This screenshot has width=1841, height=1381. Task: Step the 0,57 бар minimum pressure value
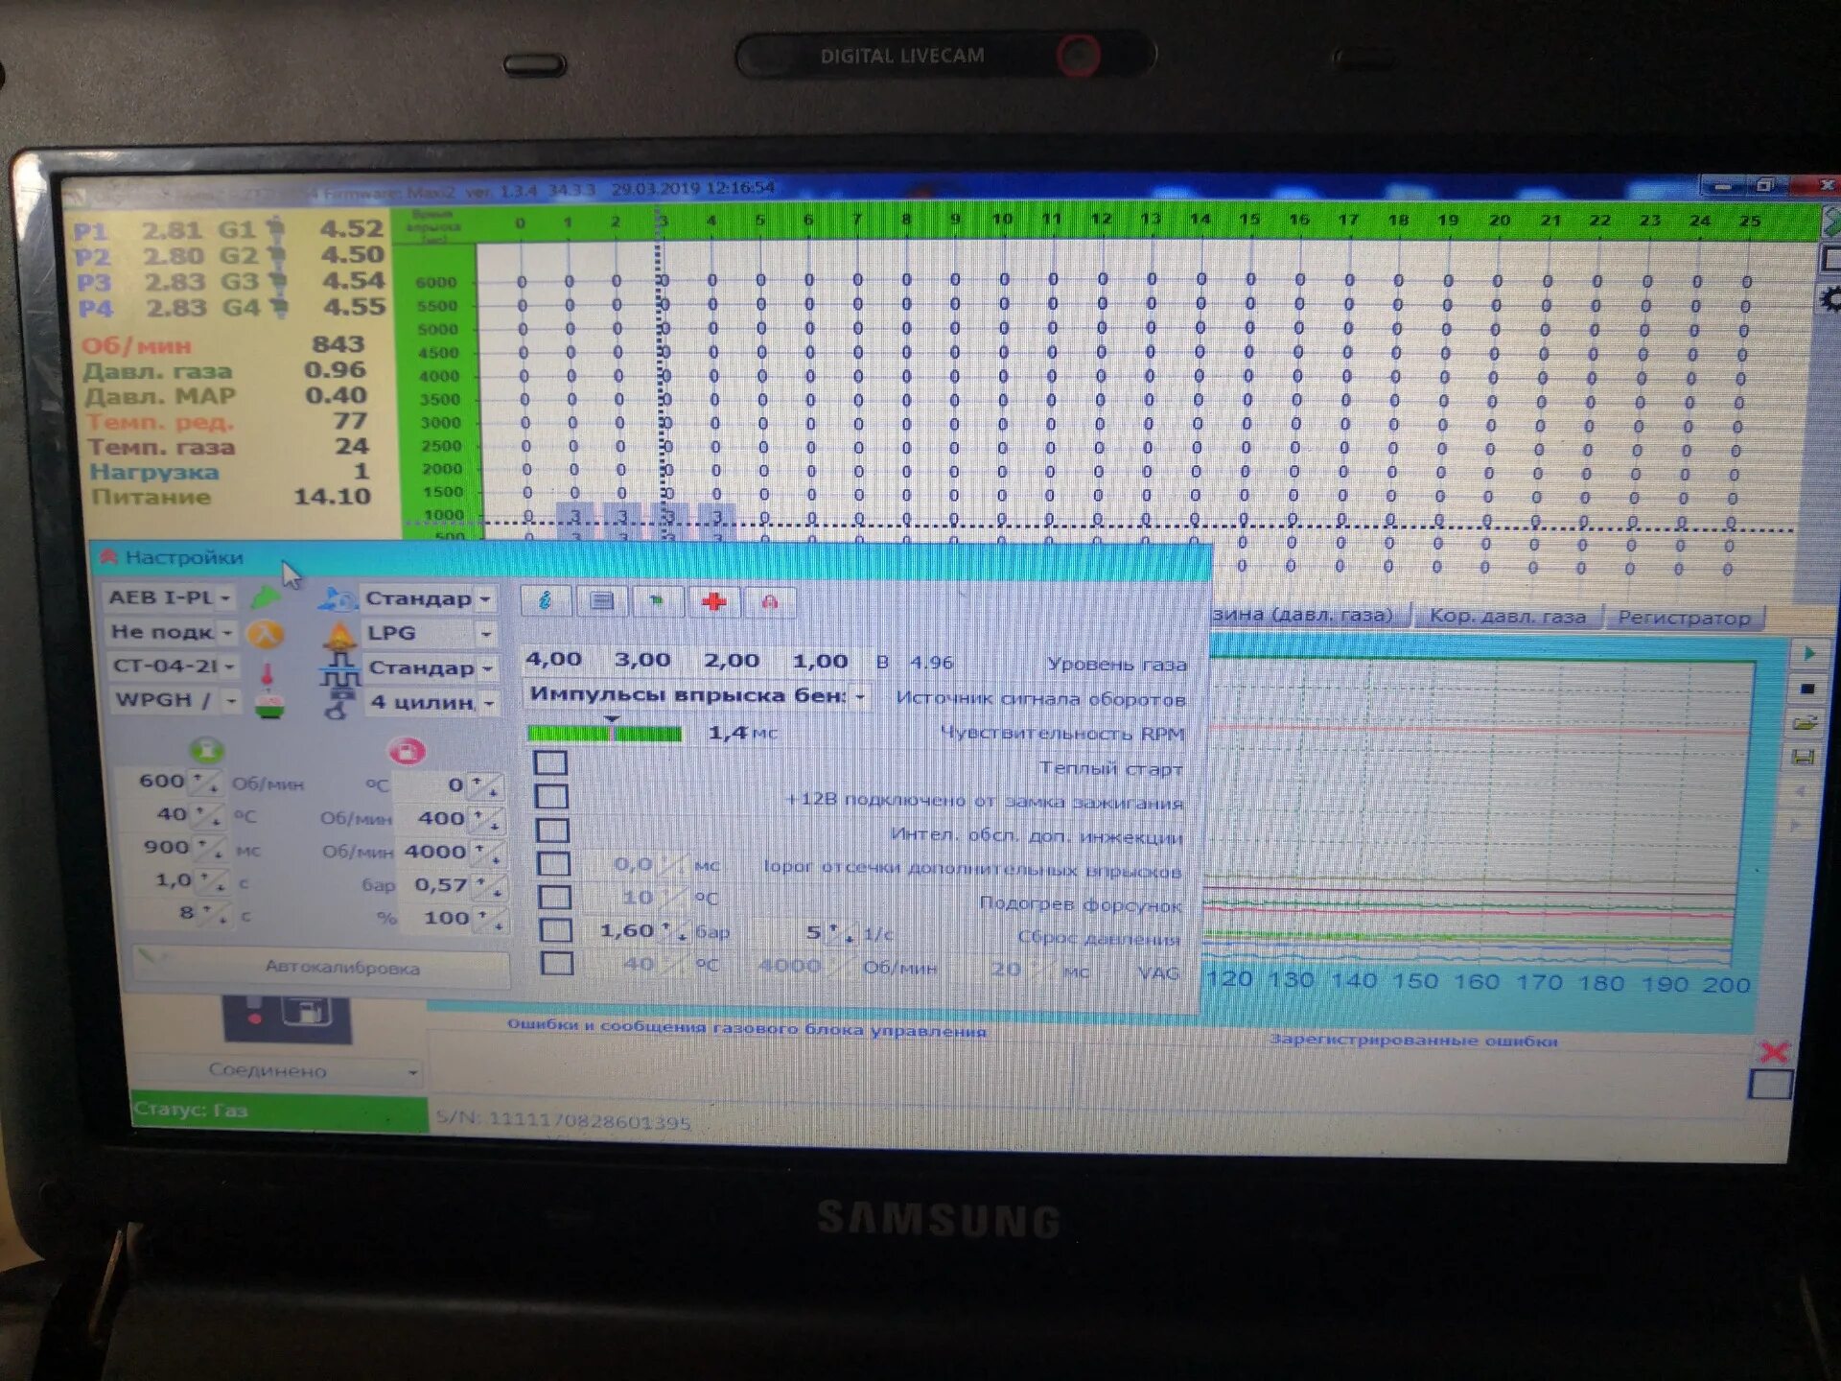click(489, 886)
